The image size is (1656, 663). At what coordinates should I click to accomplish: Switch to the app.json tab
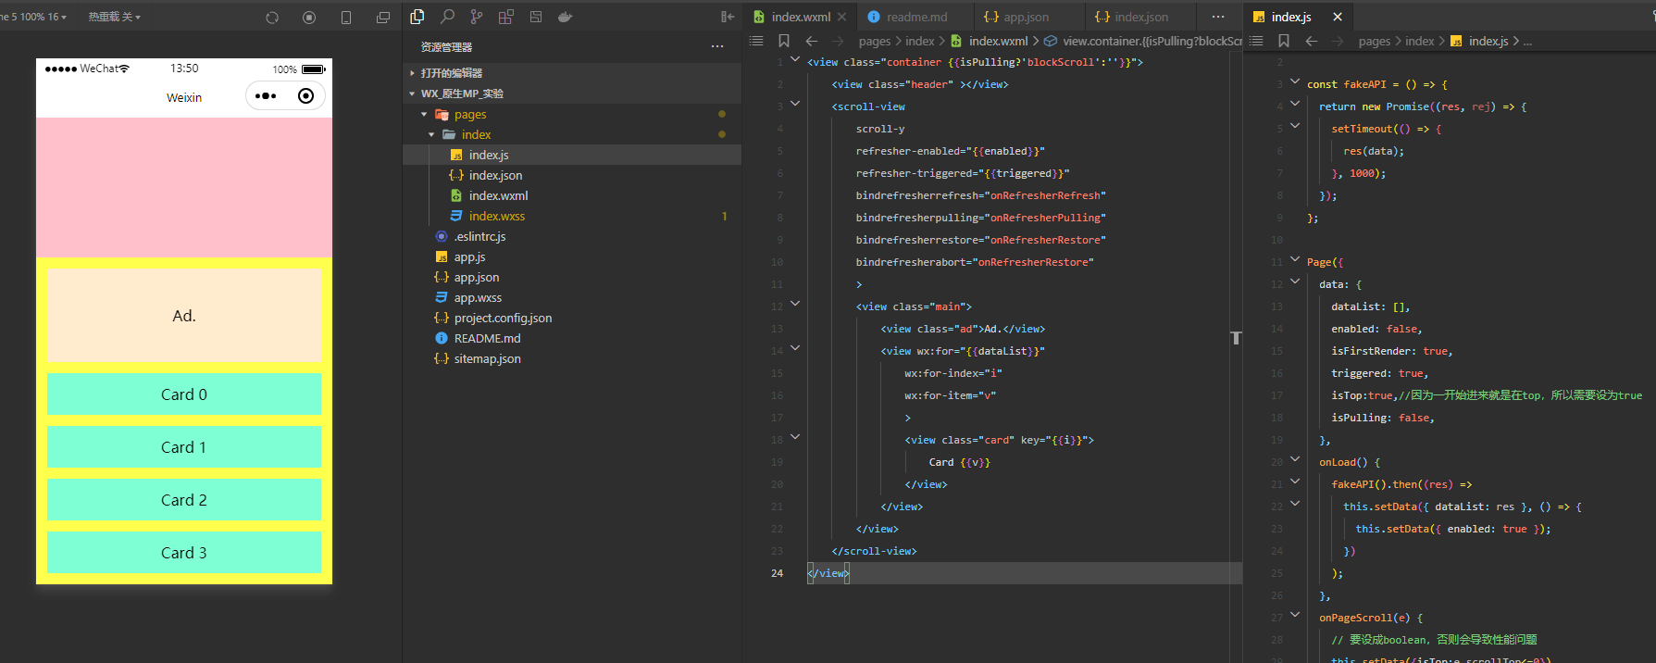click(x=1026, y=17)
